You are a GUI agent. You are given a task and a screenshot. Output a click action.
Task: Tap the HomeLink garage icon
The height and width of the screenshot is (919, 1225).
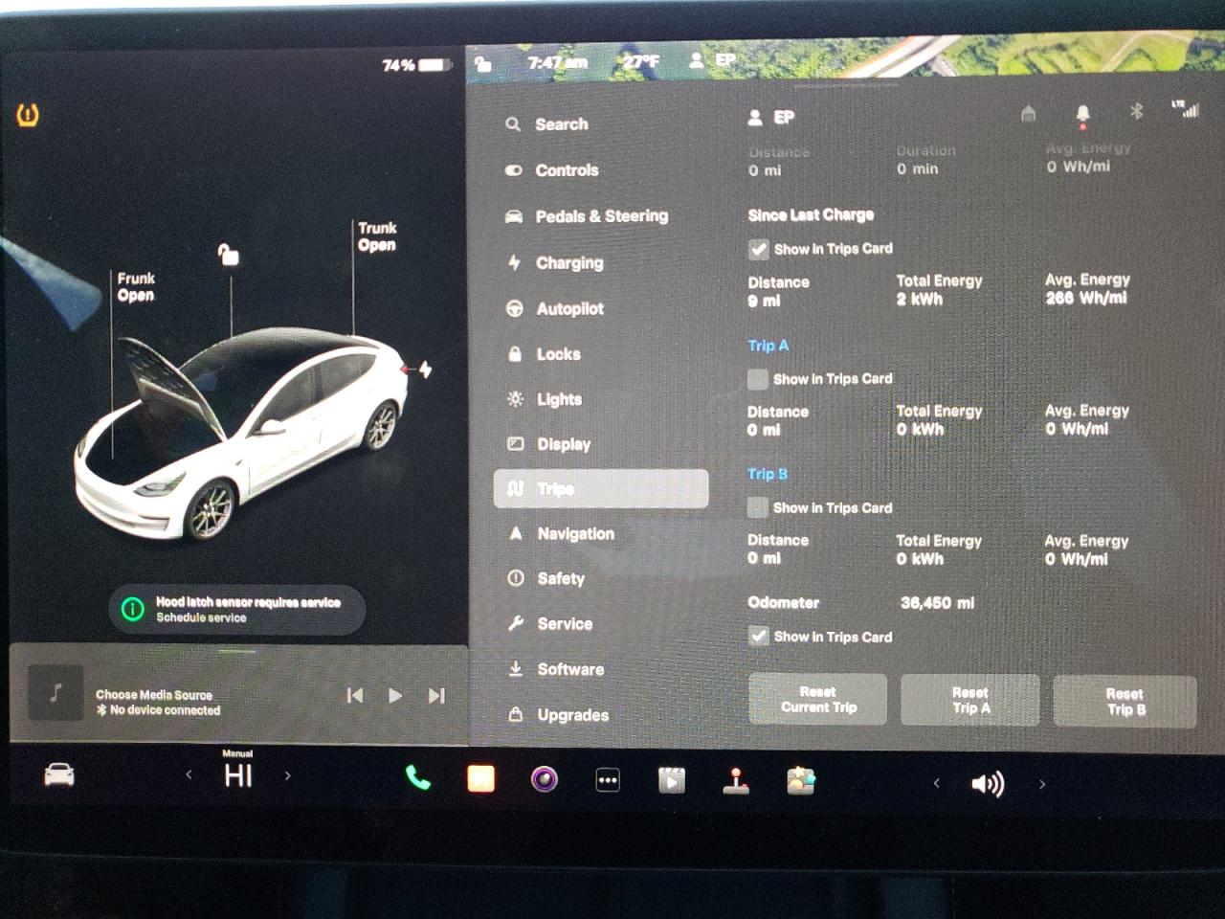[x=1029, y=114]
